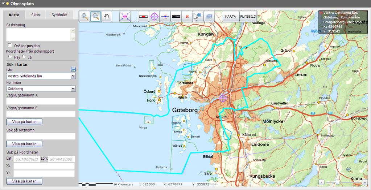Click the Göteborg label on the map
The width and height of the screenshot is (371, 190).
click(185, 110)
